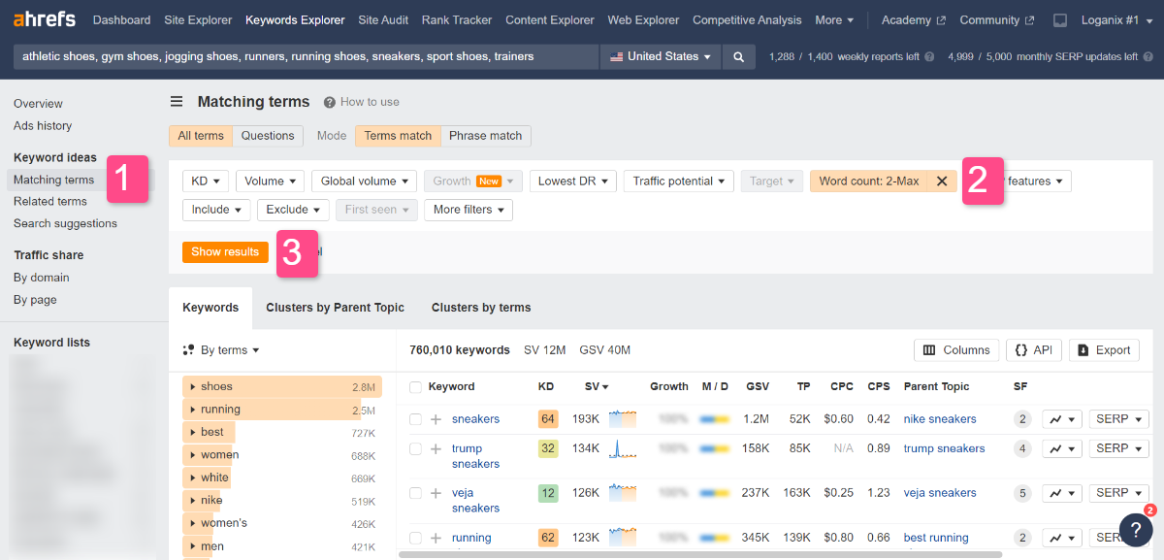
Task: Open trend chart for sneakers row
Action: point(1061,419)
